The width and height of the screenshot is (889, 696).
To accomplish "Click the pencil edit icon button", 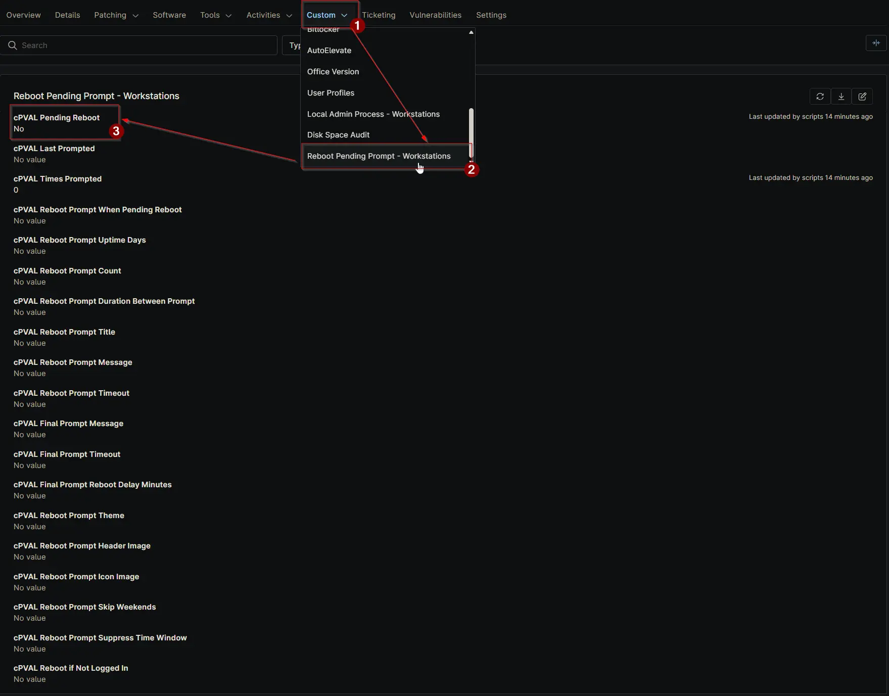I will [862, 97].
